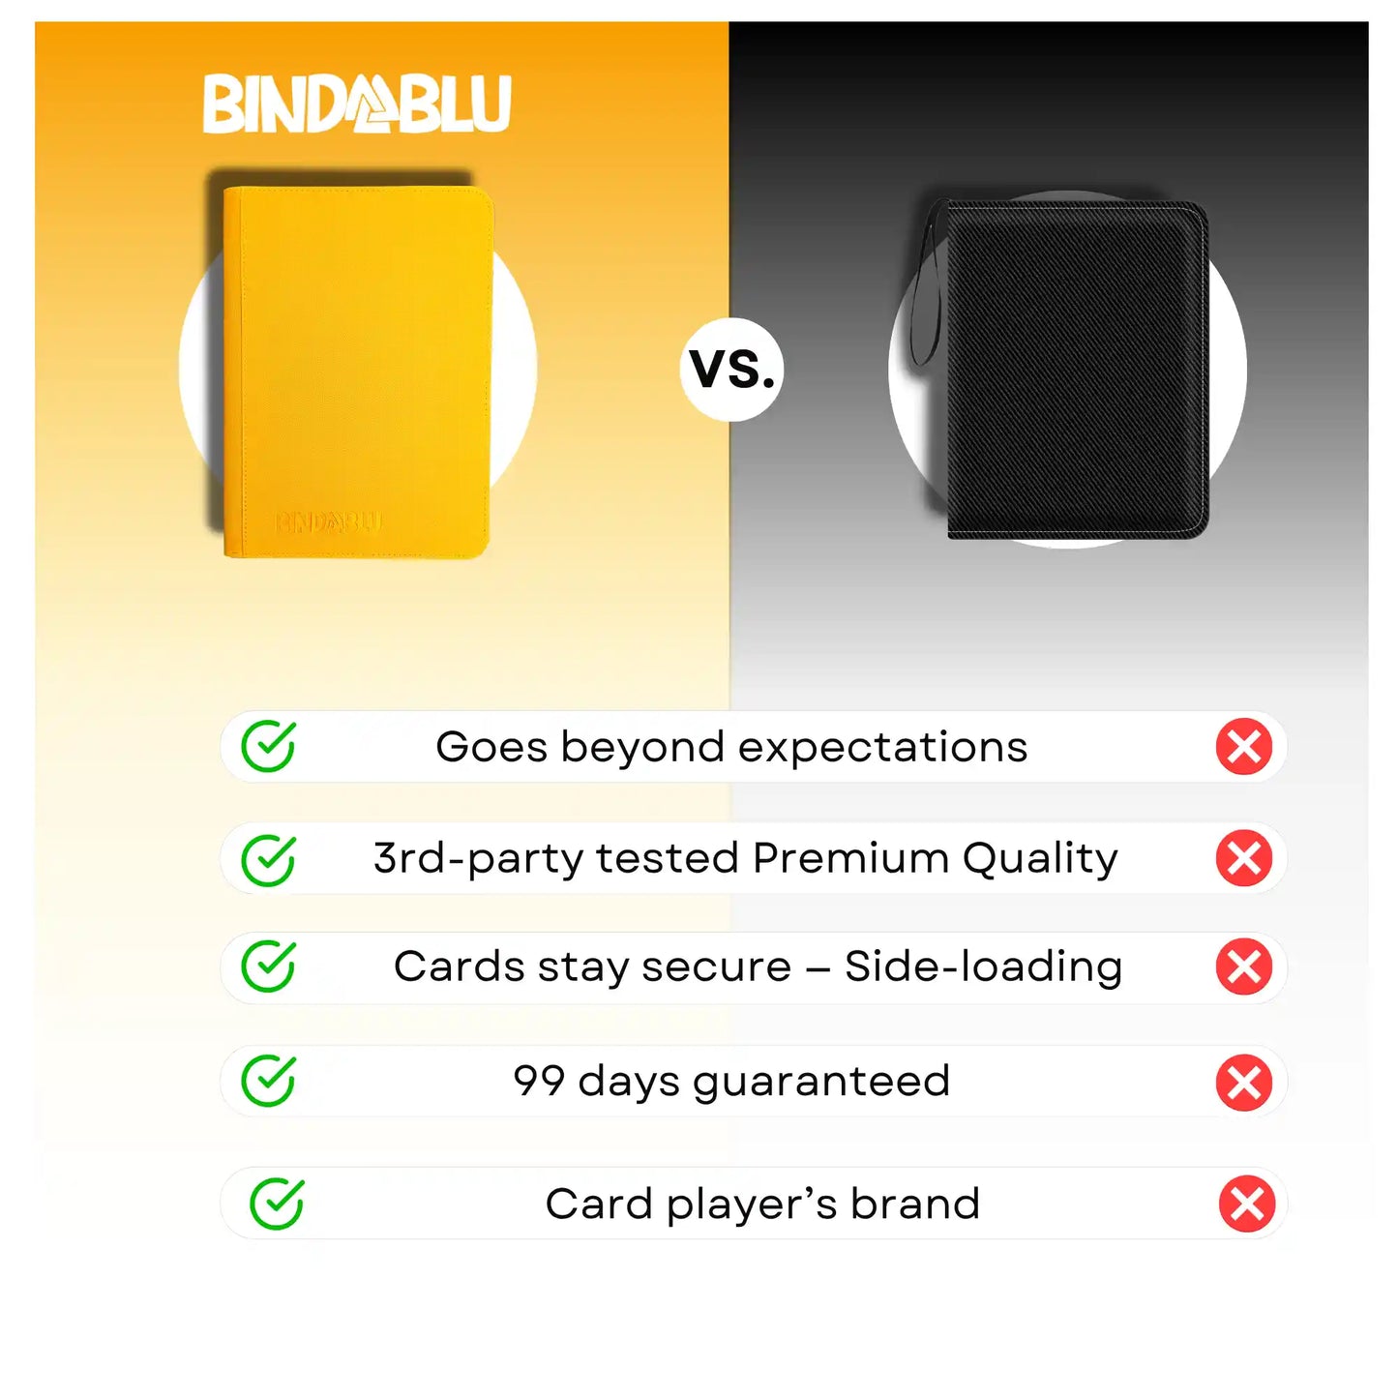The width and height of the screenshot is (1398, 1398).
Task: Click the 3rd-party tested Premium Quality text
Action: (x=745, y=858)
